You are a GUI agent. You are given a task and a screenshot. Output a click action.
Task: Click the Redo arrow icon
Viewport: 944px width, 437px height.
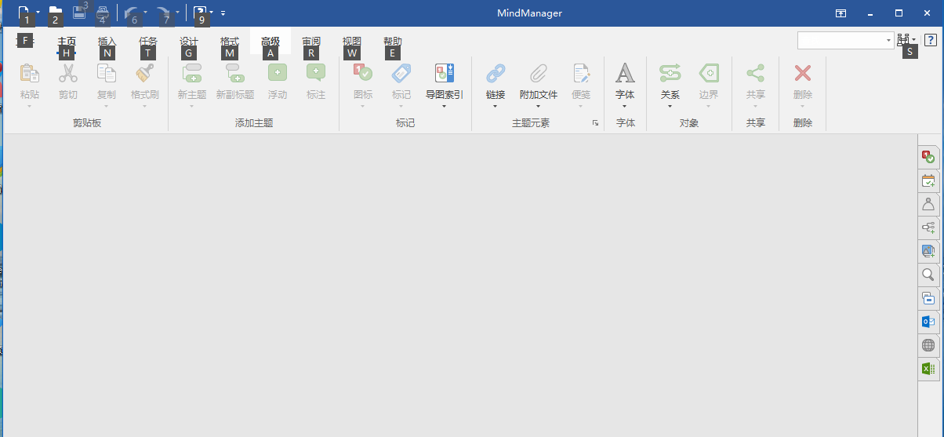pos(164,13)
